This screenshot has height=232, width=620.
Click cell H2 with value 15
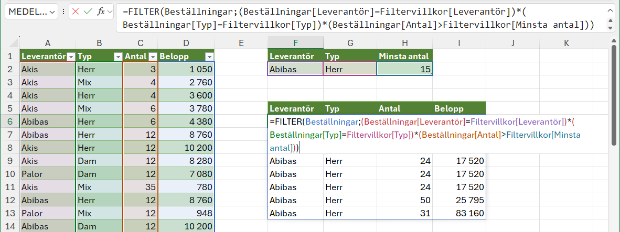[404, 69]
